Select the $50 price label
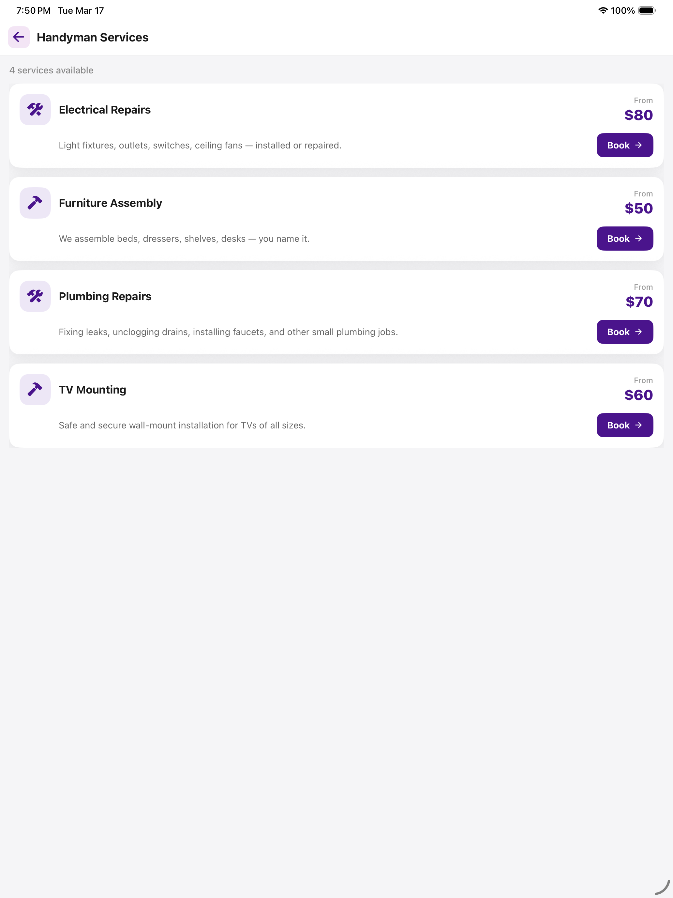673x898 pixels. click(638, 209)
